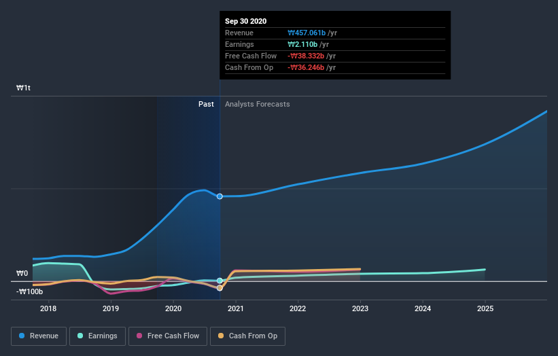
Task: Click the -₩36.246b cash from op value
Action: [x=306, y=67]
